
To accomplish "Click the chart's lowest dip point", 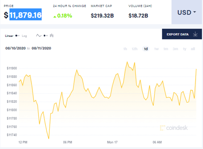I will coord(49,139).
